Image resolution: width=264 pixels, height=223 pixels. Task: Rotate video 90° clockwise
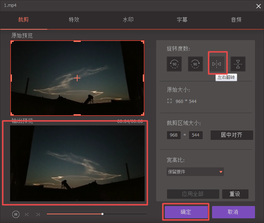tap(195, 64)
